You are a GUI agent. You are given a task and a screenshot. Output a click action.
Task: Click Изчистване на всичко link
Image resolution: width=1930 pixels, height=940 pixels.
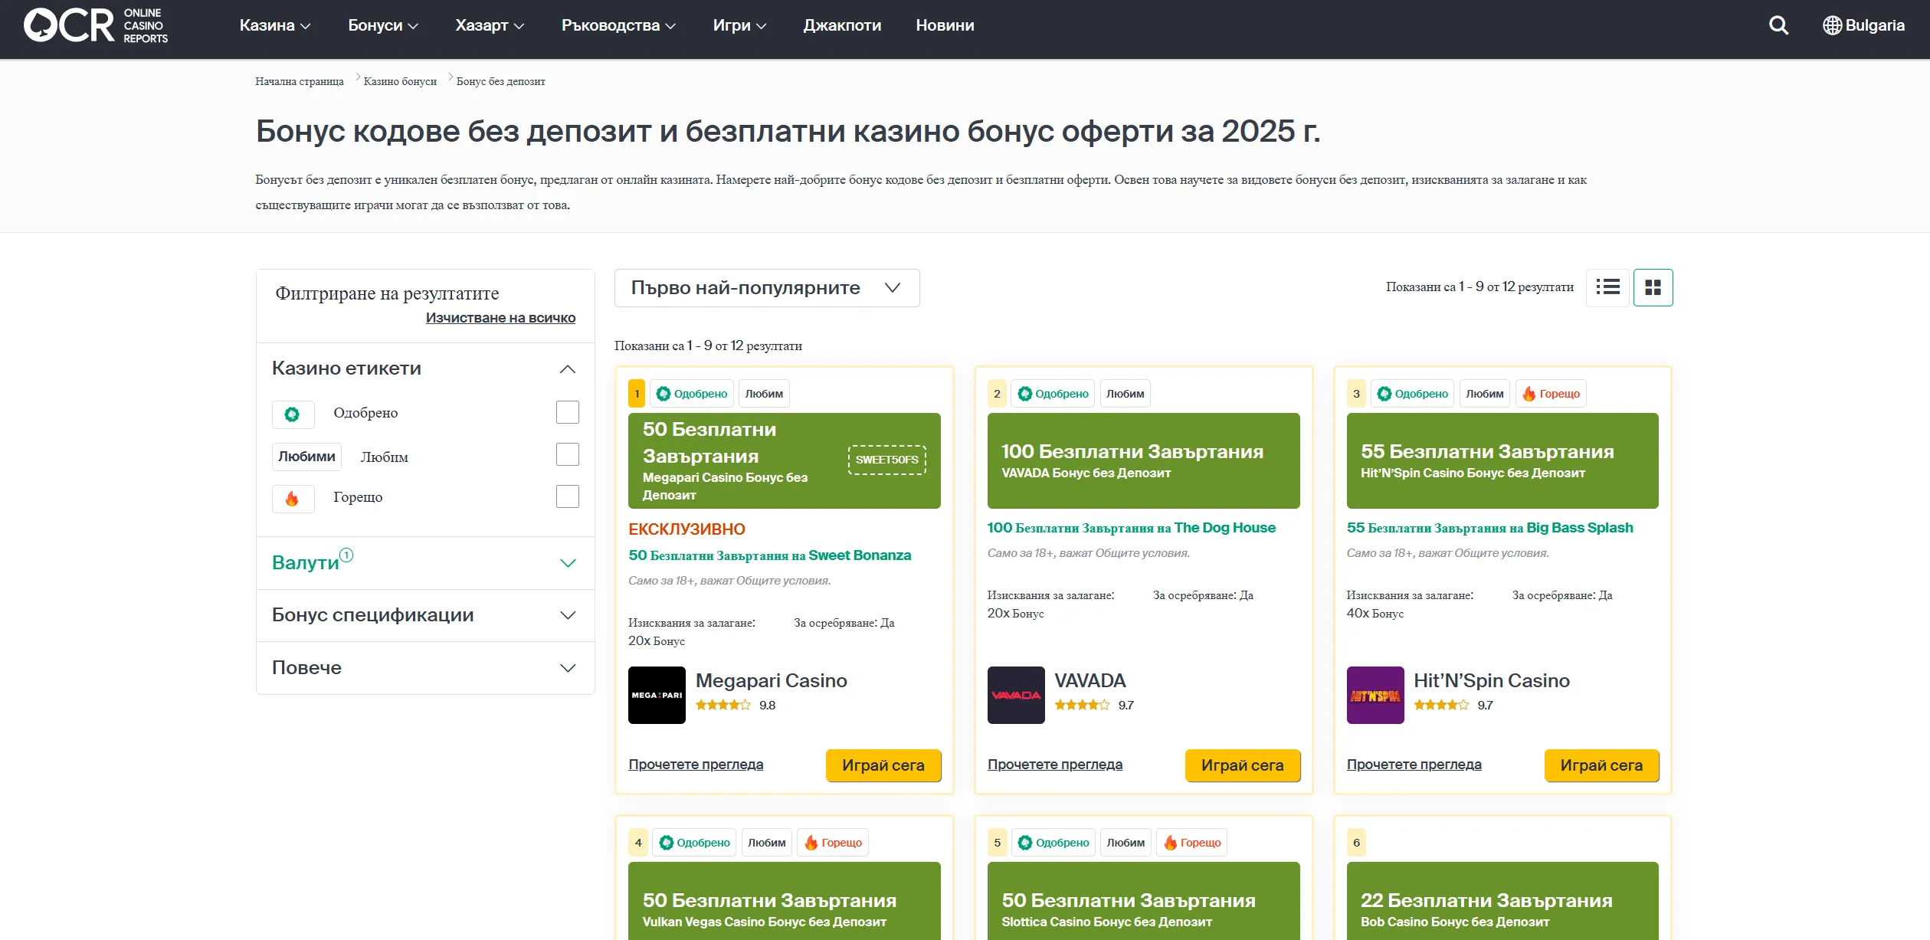pos(500,318)
